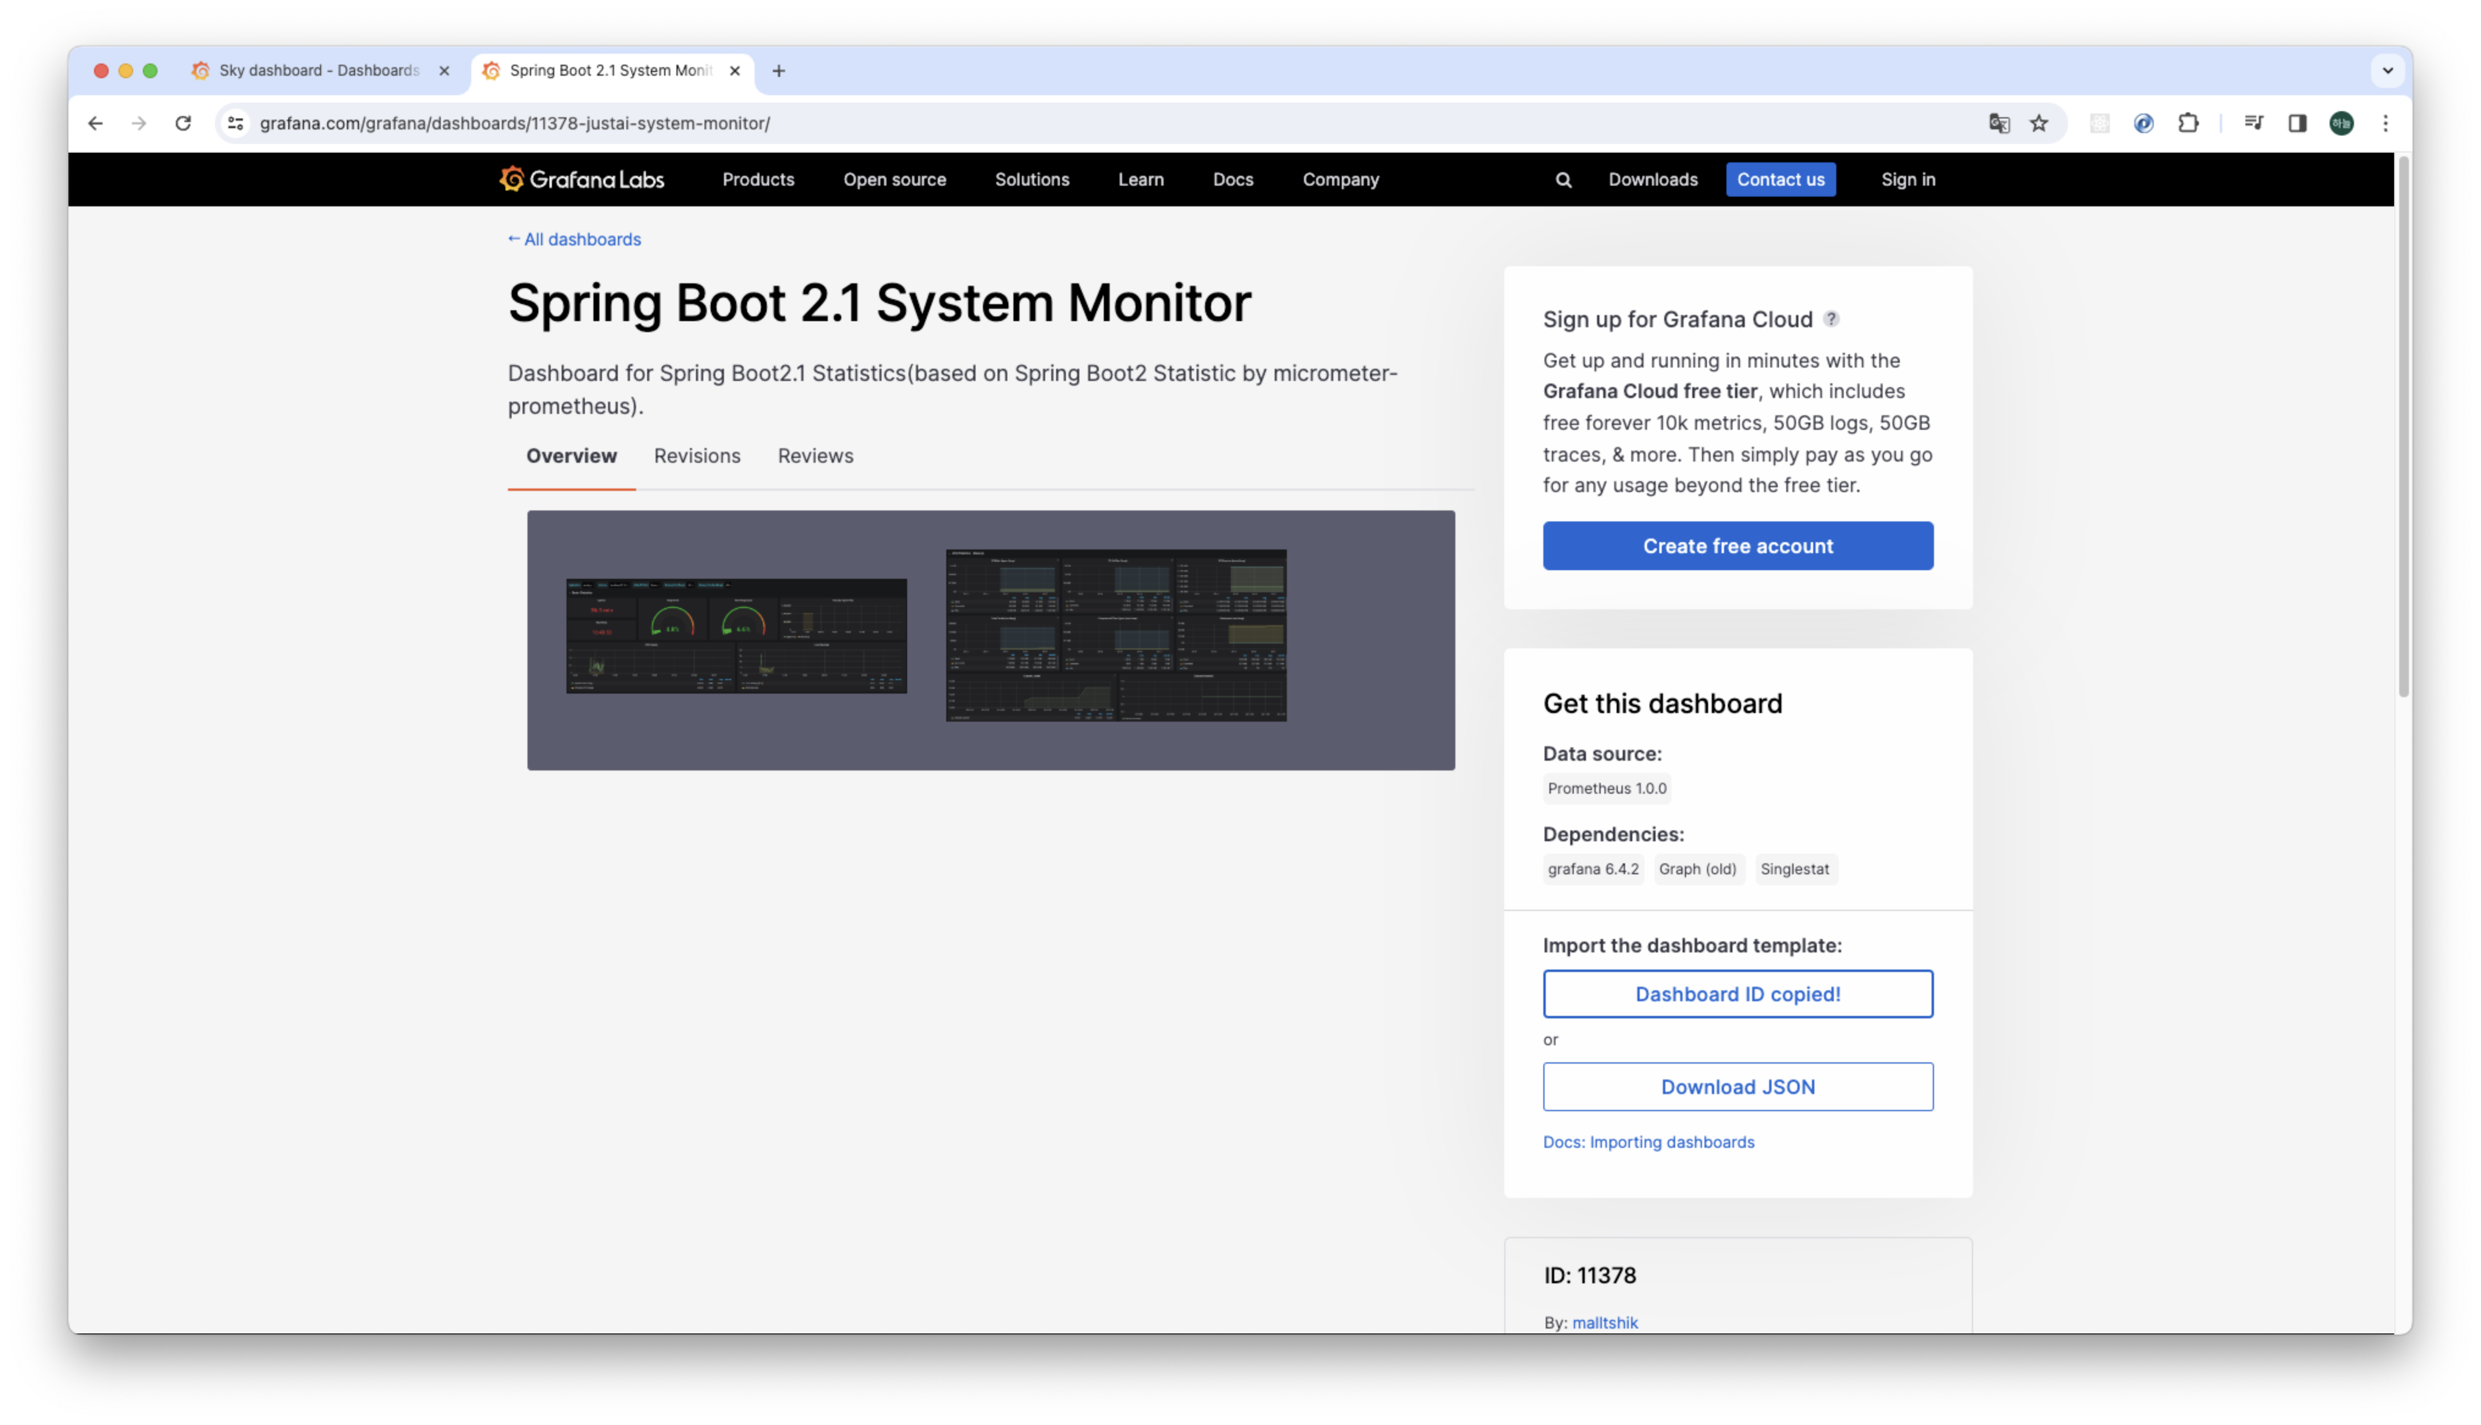Open the Open source menu

(894, 180)
